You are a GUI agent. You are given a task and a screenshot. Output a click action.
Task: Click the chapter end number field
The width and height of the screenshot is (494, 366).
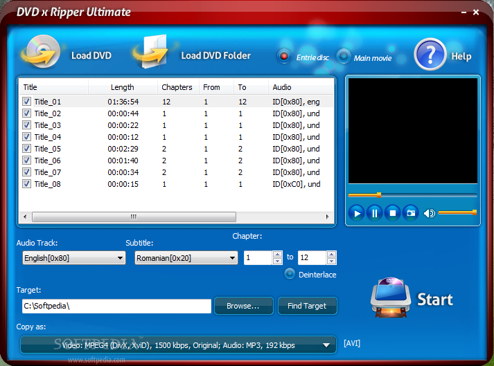(x=312, y=258)
